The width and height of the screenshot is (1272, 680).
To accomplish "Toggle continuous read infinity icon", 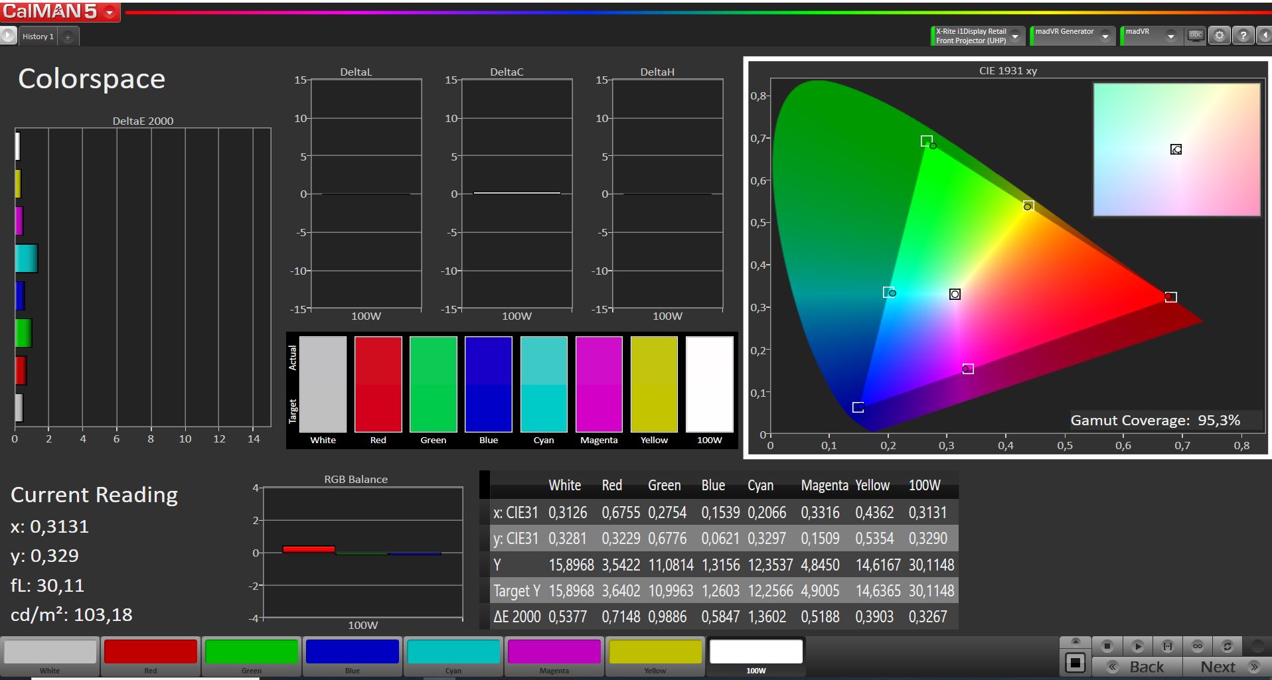I will [1197, 646].
